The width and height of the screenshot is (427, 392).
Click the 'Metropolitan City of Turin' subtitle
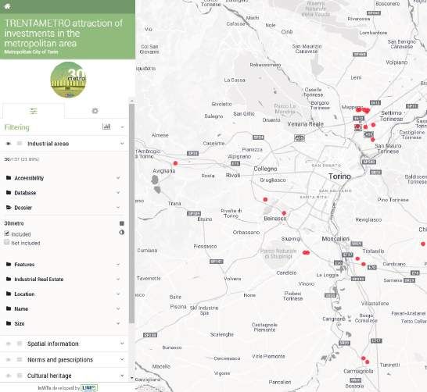click(31, 52)
